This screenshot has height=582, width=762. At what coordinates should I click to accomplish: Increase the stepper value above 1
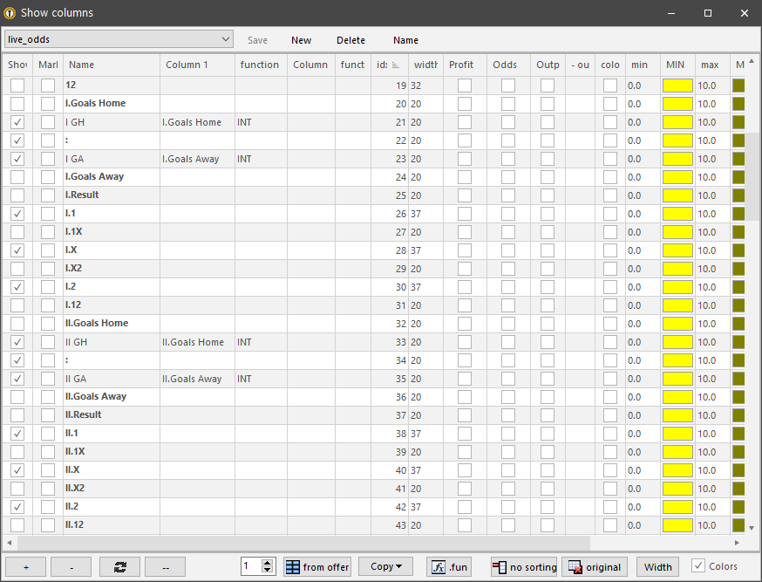[x=268, y=561]
